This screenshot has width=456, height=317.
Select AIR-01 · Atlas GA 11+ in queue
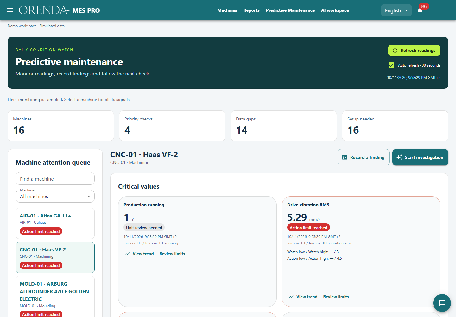click(55, 223)
